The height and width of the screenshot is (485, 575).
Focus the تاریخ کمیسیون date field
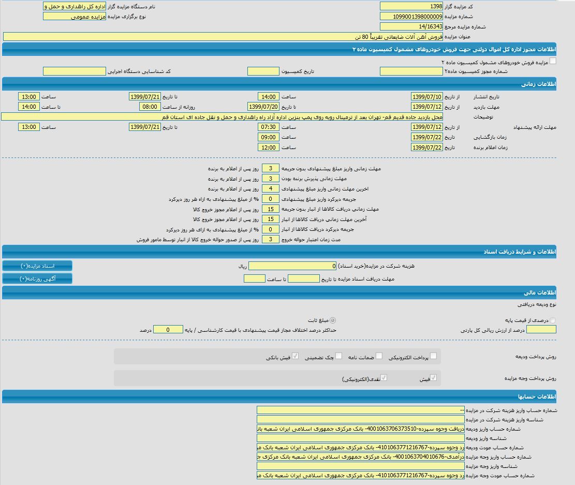tap(263, 71)
